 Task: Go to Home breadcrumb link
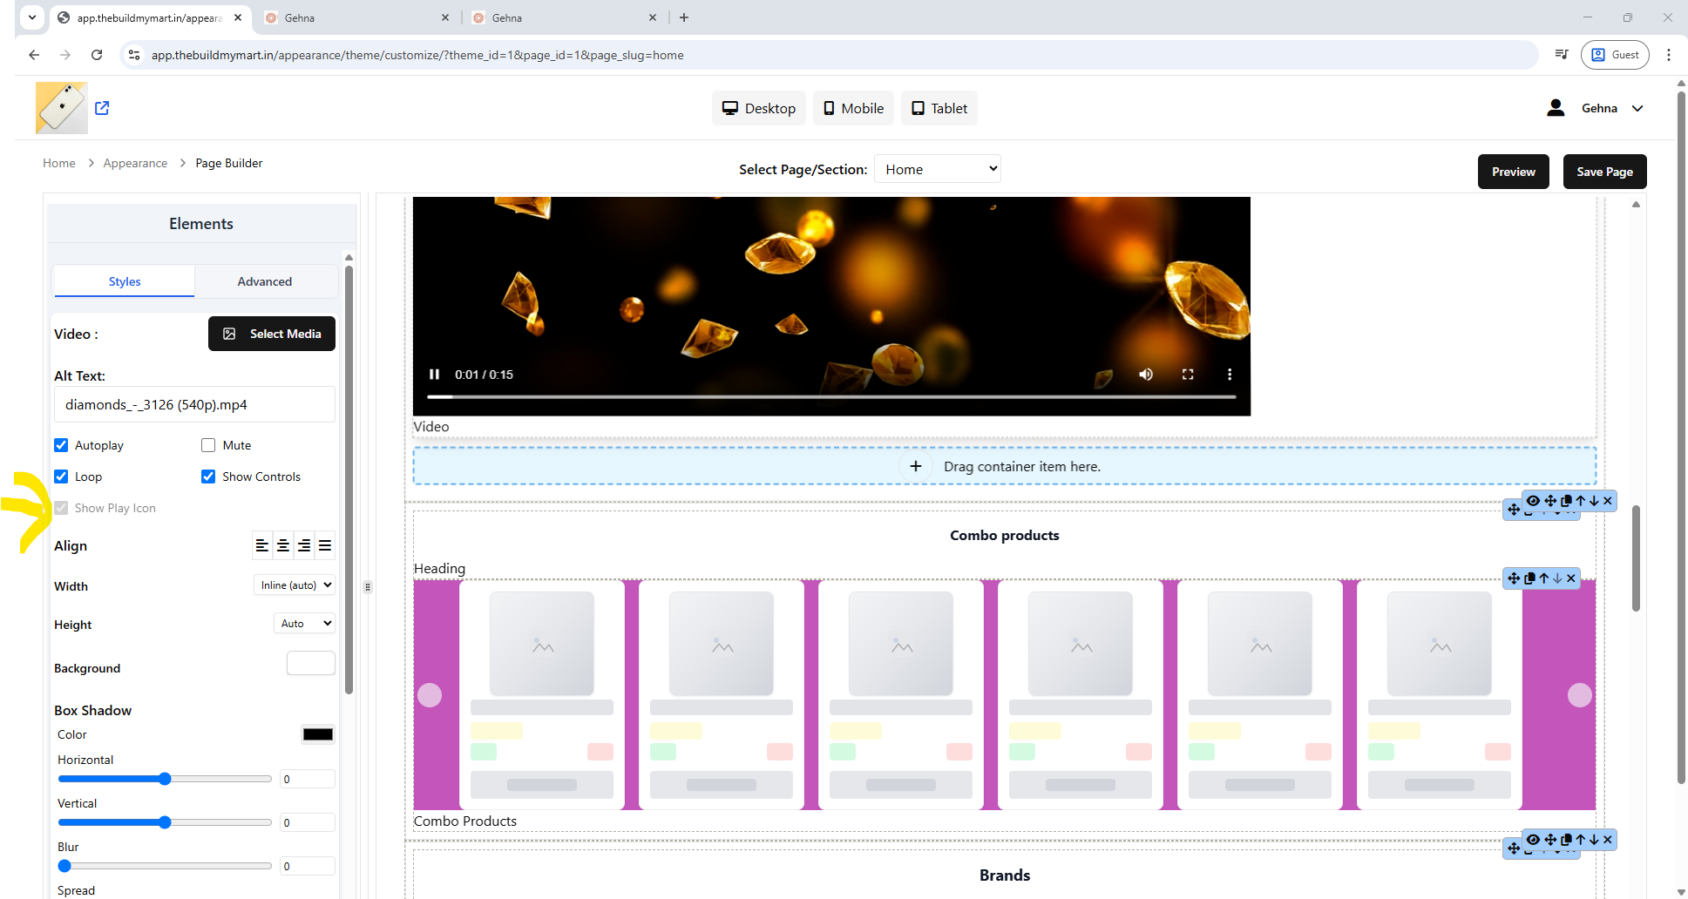[59, 163]
